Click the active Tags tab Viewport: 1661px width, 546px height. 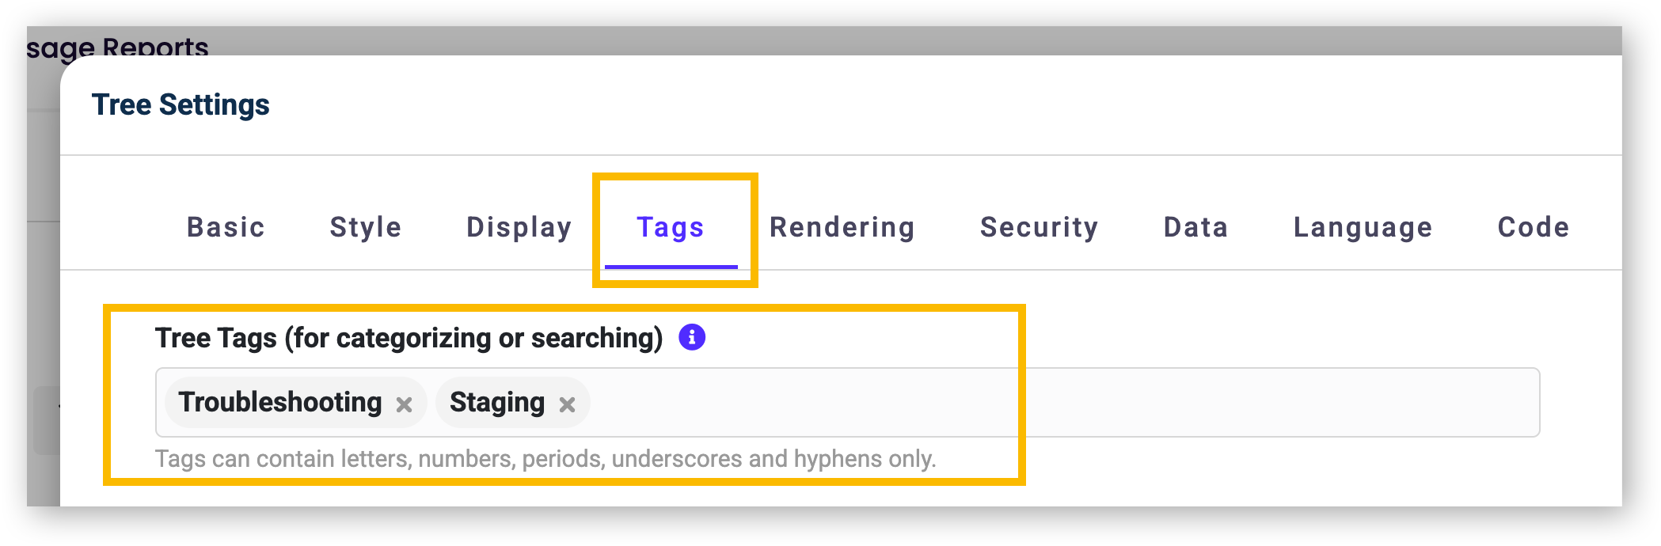point(671,227)
